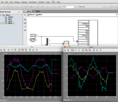Save axes settings in Acc scope
Image resolution: width=118 pixels, height=102 pixels.
tap(23, 50)
